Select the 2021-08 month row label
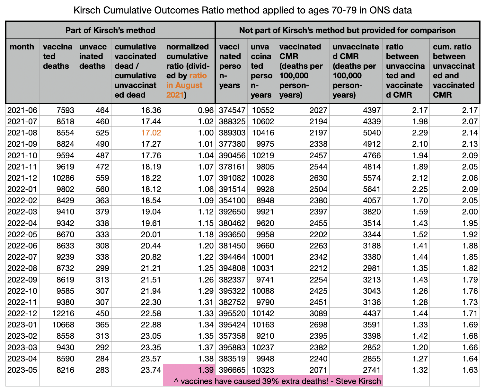Viewport: 485px width, 391px height. pyautogui.click(x=22, y=133)
